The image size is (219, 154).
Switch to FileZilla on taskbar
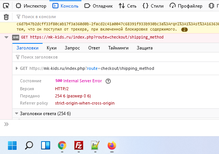click(x=79, y=145)
